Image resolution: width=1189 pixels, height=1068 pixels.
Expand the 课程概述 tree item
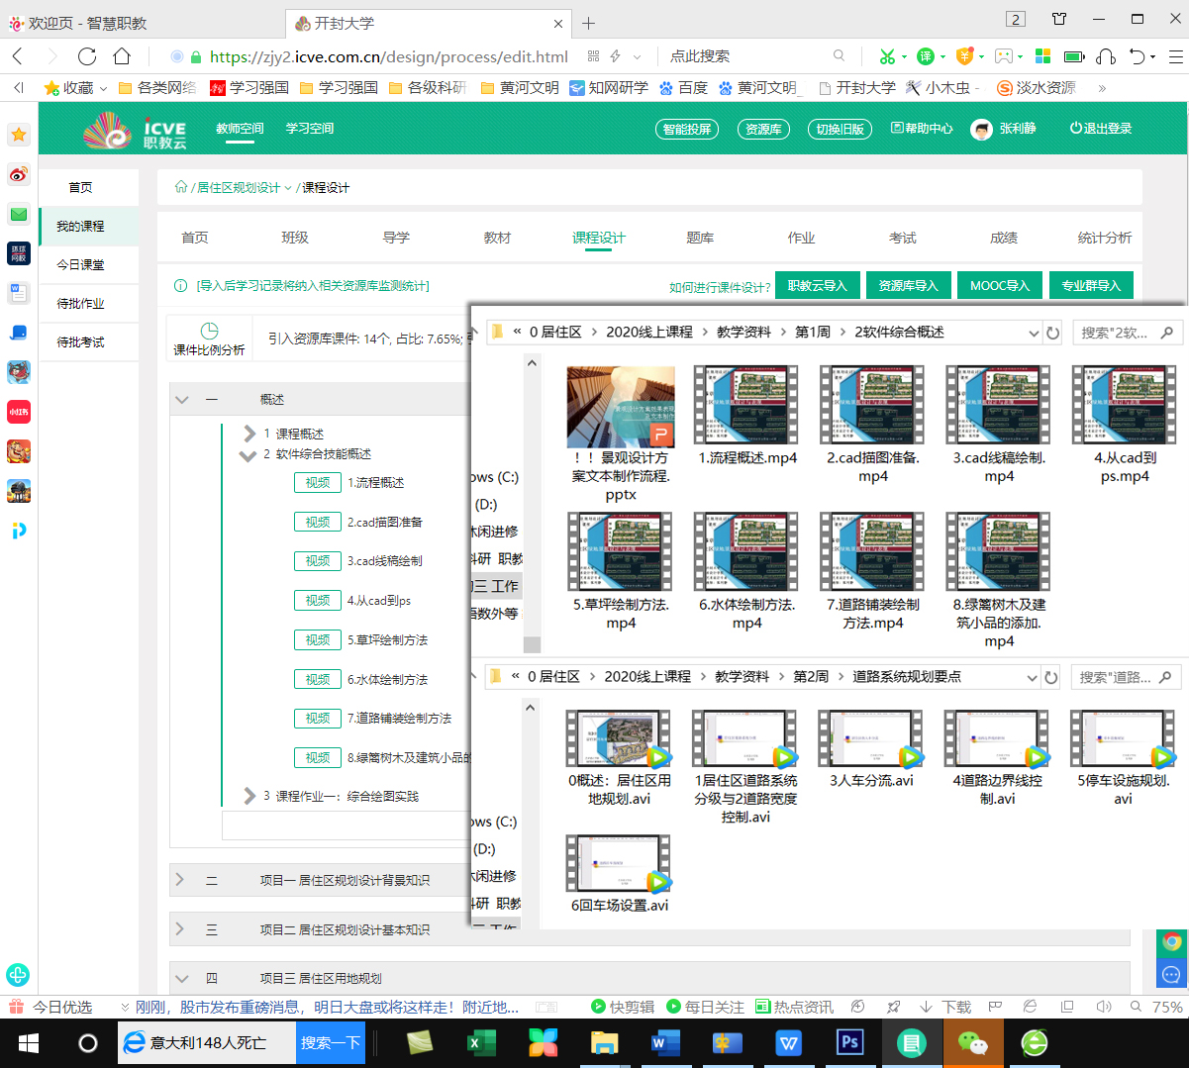pyautogui.click(x=249, y=434)
